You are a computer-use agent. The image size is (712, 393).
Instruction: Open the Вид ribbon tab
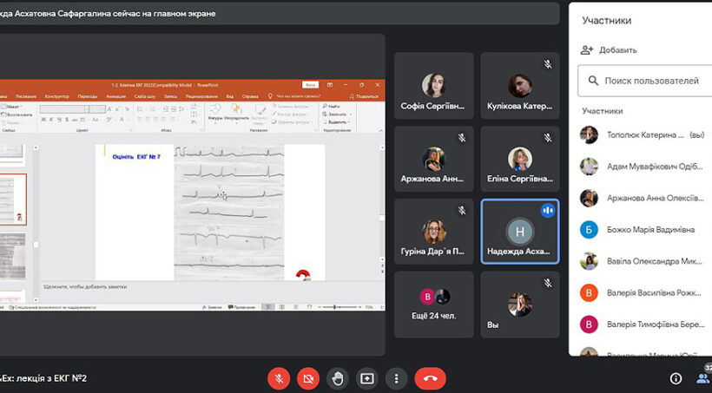click(x=230, y=96)
